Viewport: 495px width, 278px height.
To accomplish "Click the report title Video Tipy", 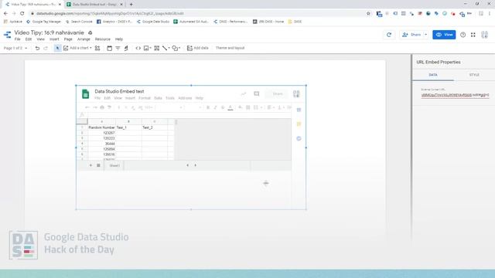I will tap(49, 32).
